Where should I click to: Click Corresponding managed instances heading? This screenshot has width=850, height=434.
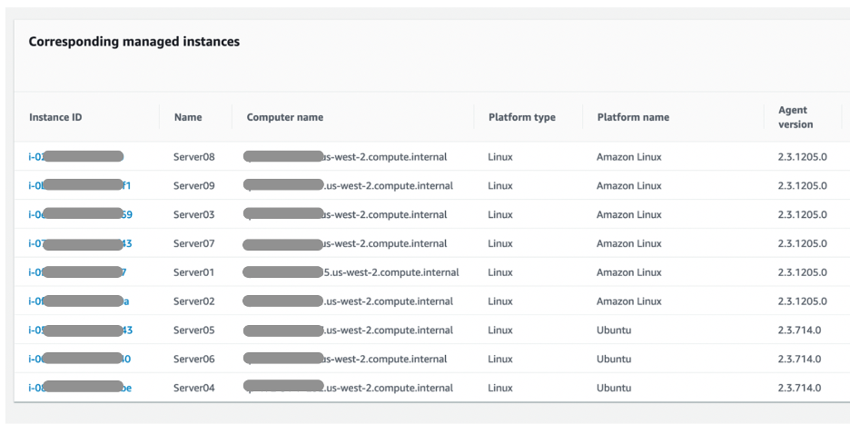point(134,42)
